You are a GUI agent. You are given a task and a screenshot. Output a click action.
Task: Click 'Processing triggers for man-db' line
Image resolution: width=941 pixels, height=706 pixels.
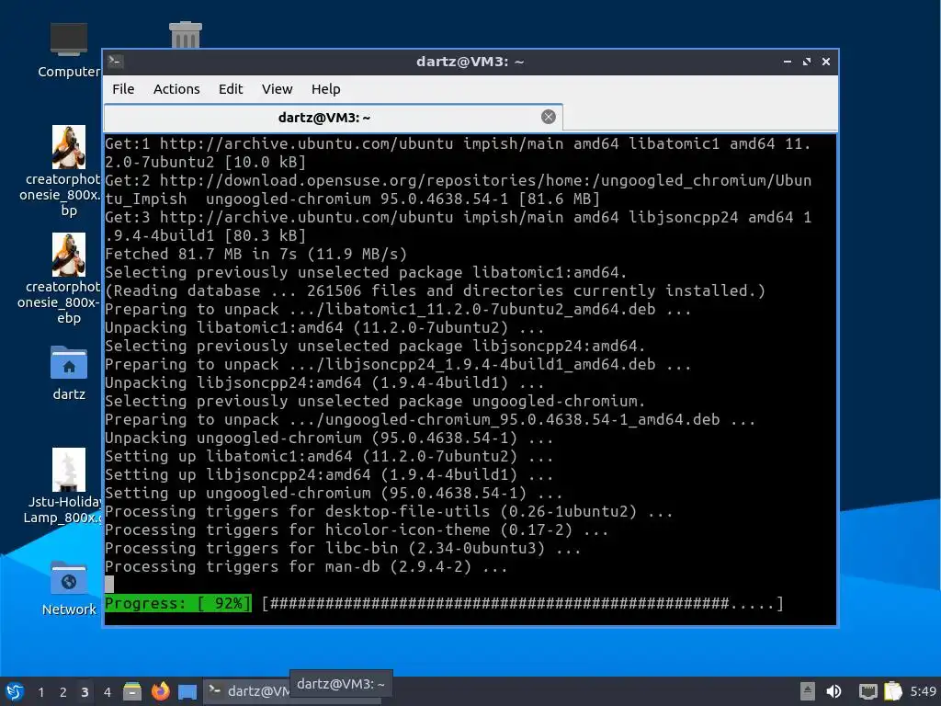pyautogui.click(x=306, y=566)
